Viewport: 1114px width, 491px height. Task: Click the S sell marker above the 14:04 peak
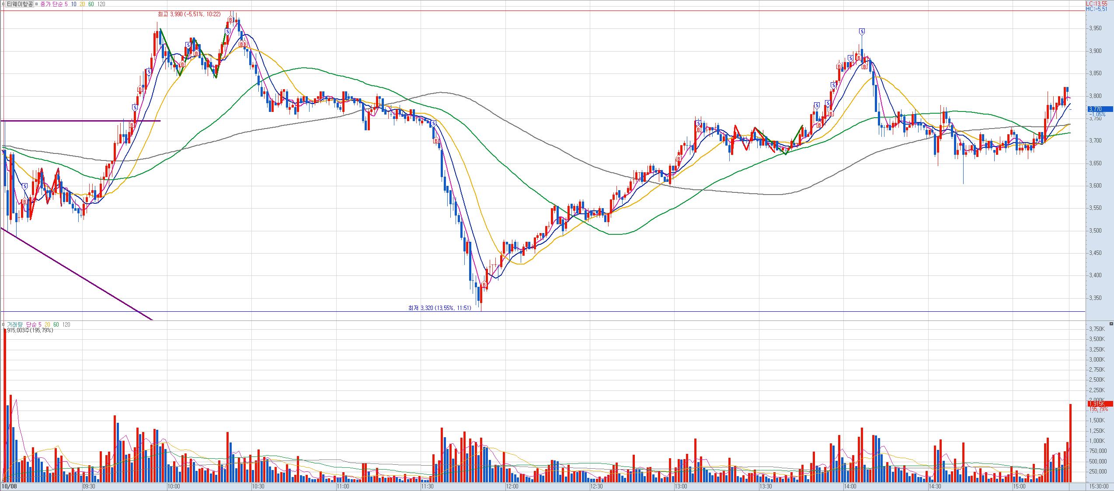(862, 31)
